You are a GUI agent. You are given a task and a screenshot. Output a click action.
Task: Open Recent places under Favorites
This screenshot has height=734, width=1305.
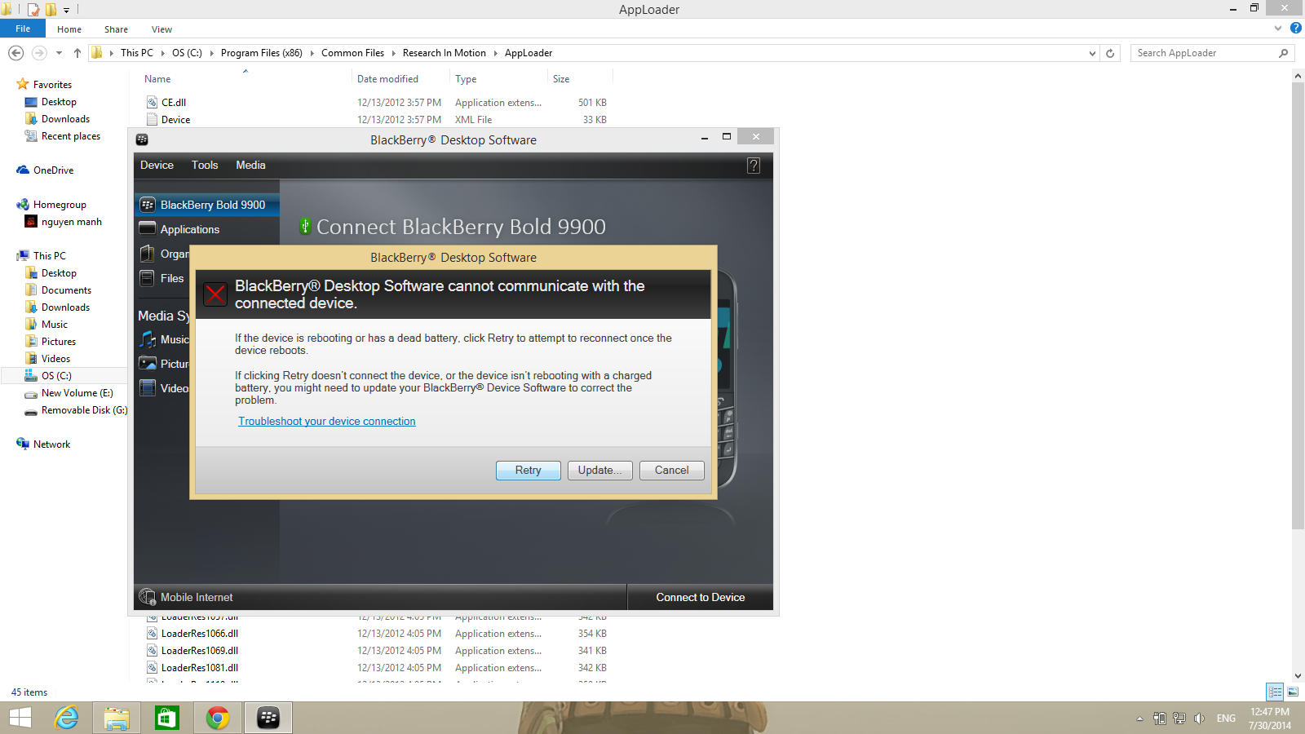[70, 136]
